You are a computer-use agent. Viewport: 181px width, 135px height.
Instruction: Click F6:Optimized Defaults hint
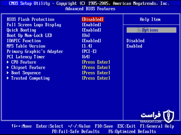pos(132,132)
